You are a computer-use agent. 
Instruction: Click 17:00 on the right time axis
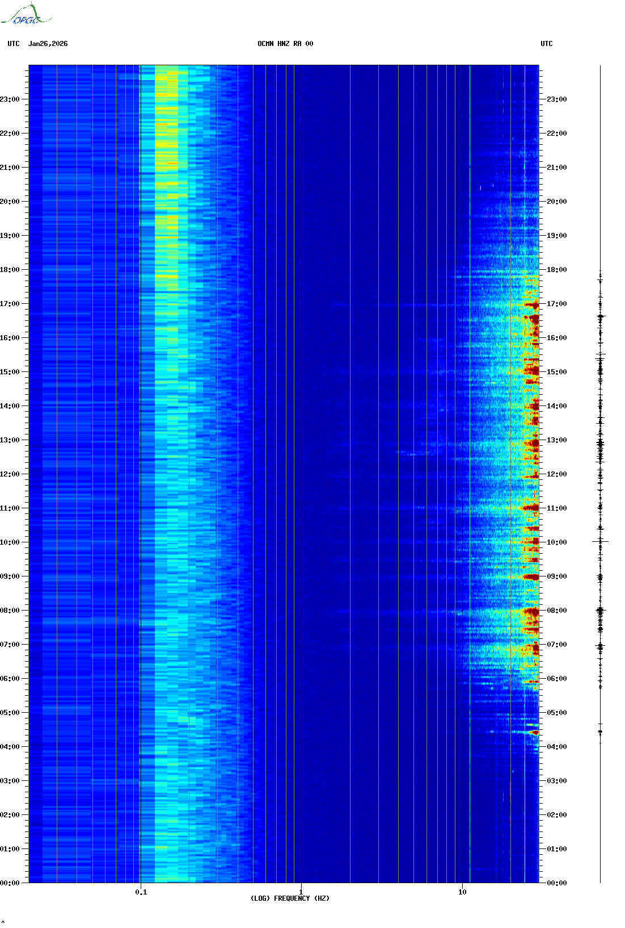click(x=557, y=304)
